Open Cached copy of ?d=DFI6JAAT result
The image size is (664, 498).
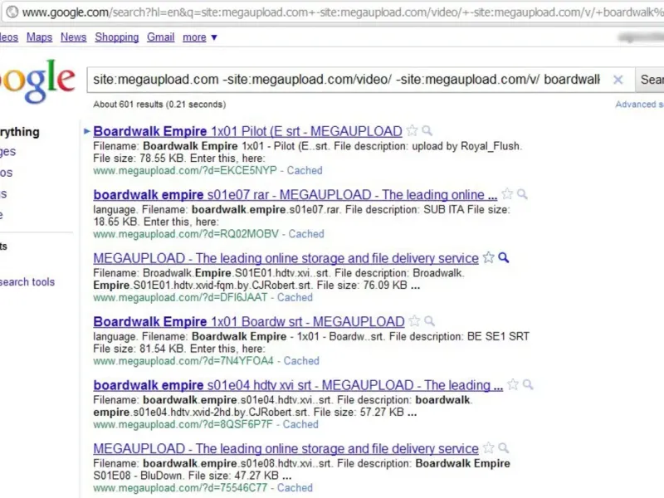pyautogui.click(x=295, y=297)
